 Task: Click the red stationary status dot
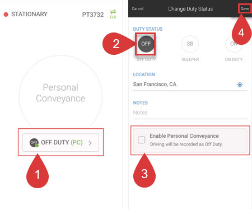click(6, 15)
